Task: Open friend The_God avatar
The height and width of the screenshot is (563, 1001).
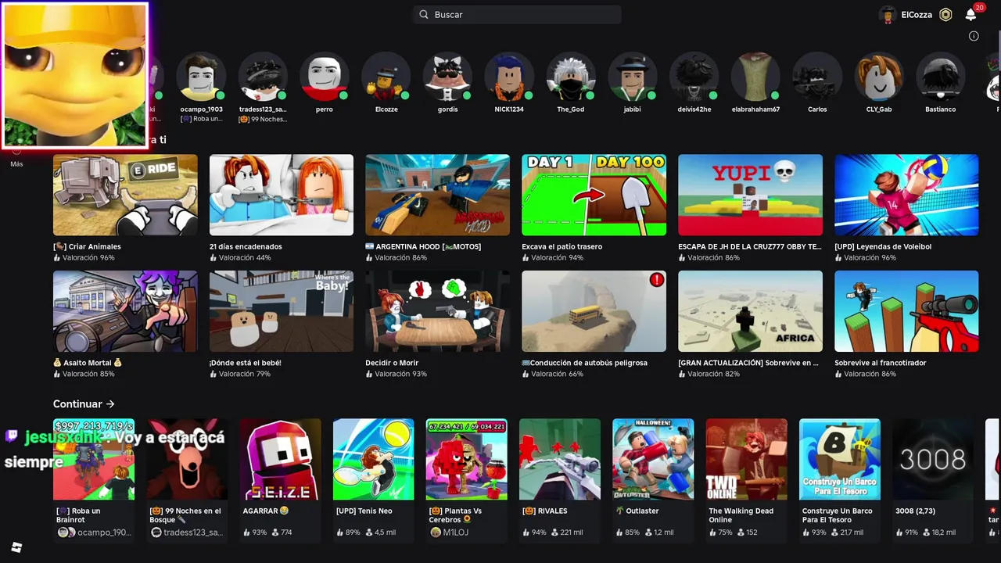Action: 571,77
